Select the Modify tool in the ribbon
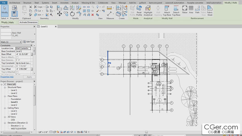 (x=5, y=10)
